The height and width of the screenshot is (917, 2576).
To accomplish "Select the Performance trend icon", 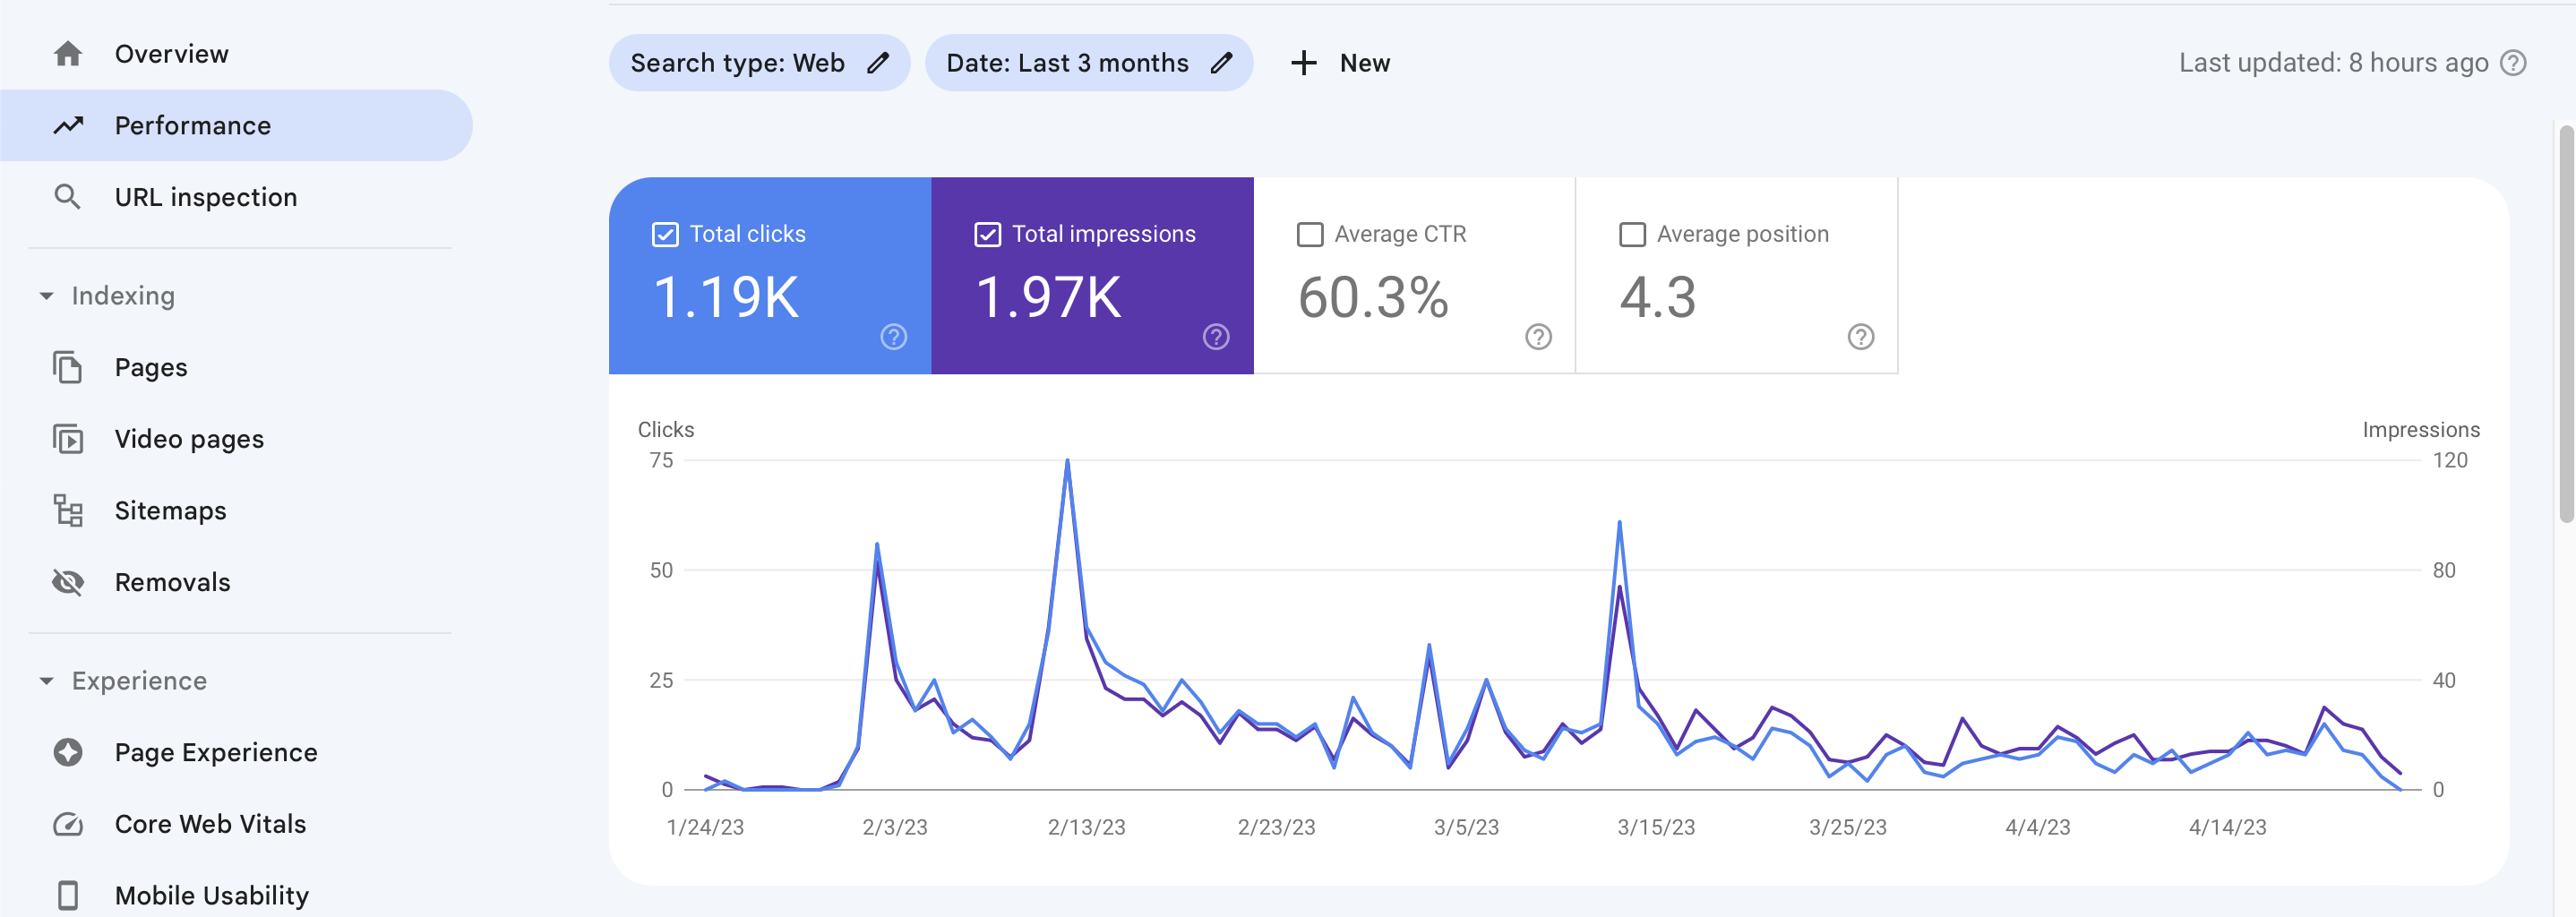I will pos(69,125).
